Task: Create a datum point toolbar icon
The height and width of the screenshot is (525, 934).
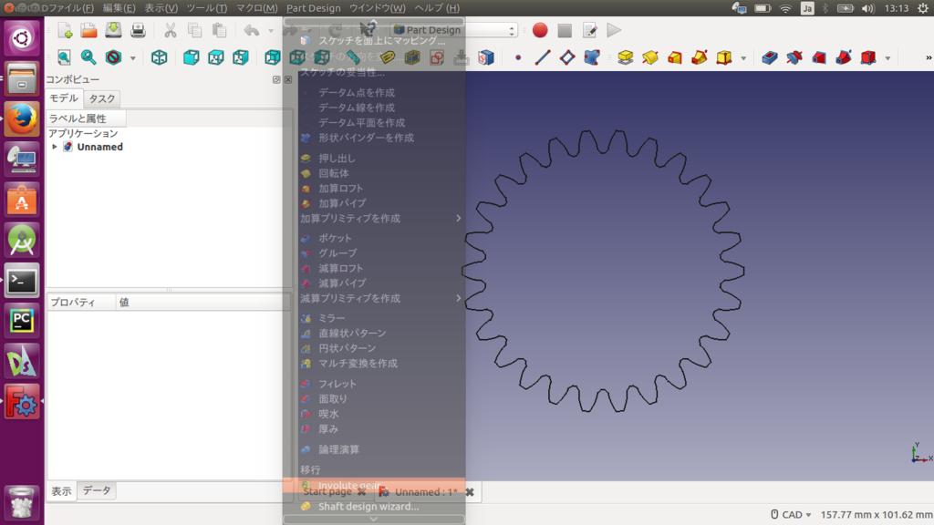Action: pos(518,57)
